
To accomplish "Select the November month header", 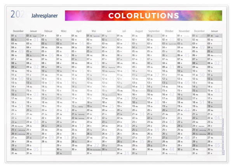I will (184, 31).
